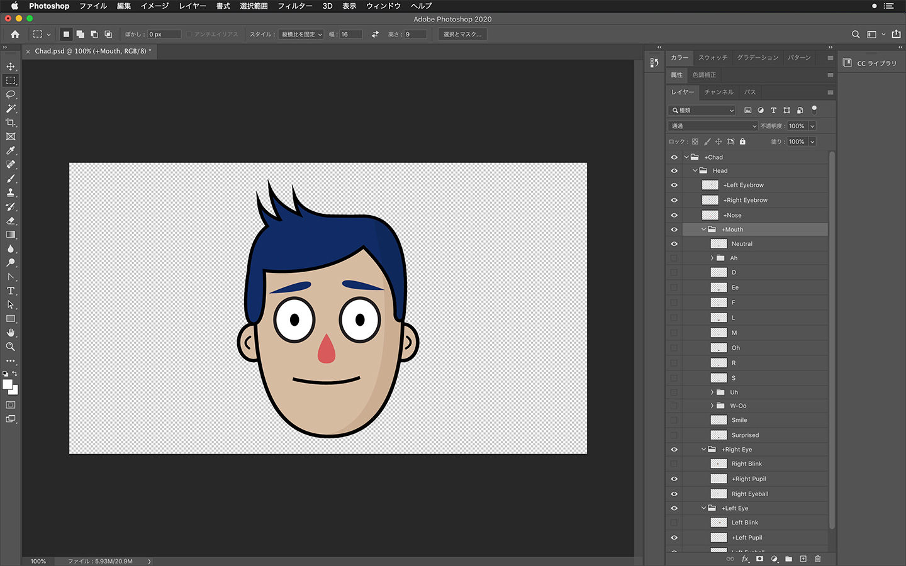Select the Lasso tool
The width and height of the screenshot is (906, 566).
coord(11,94)
